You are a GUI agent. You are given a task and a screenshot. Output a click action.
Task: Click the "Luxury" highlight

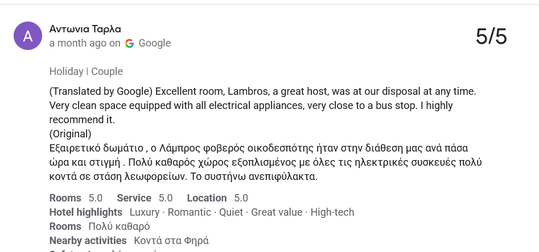pyautogui.click(x=145, y=212)
